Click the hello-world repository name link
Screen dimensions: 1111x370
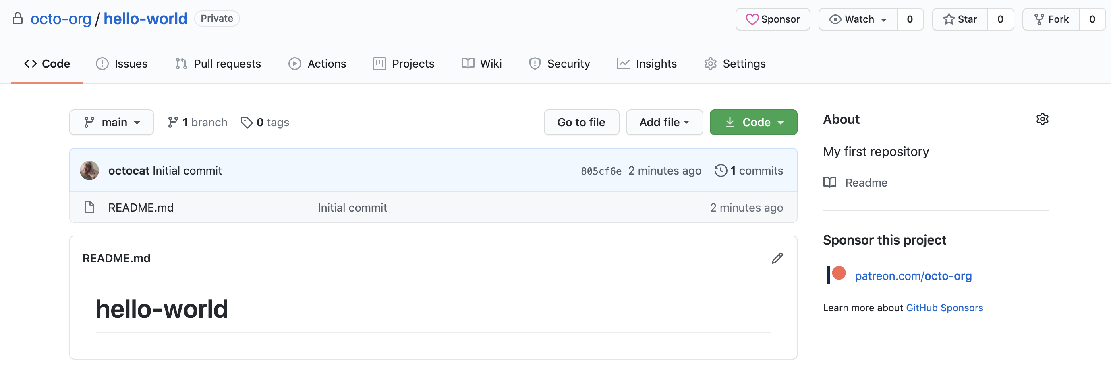[x=145, y=19]
